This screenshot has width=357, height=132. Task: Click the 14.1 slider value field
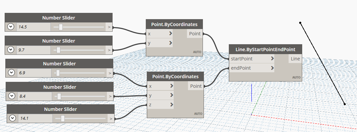[x=35, y=118]
